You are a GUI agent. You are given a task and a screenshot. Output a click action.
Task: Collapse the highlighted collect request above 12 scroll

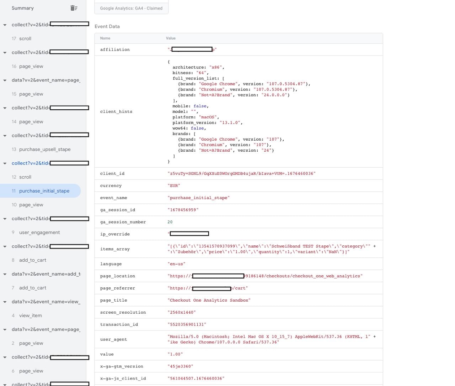(5, 163)
